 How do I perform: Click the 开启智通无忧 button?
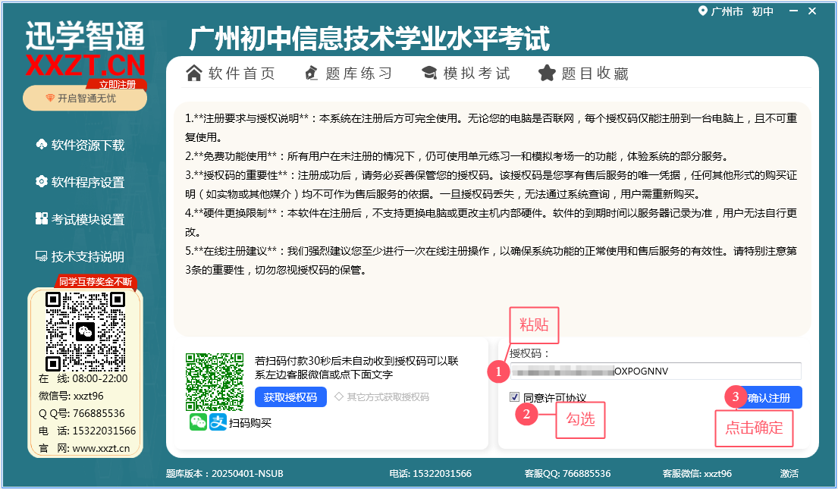coord(85,99)
